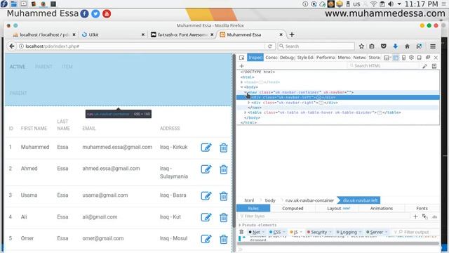449x253 pixels.
Task: Delete the Usama record
Action: click(224, 196)
